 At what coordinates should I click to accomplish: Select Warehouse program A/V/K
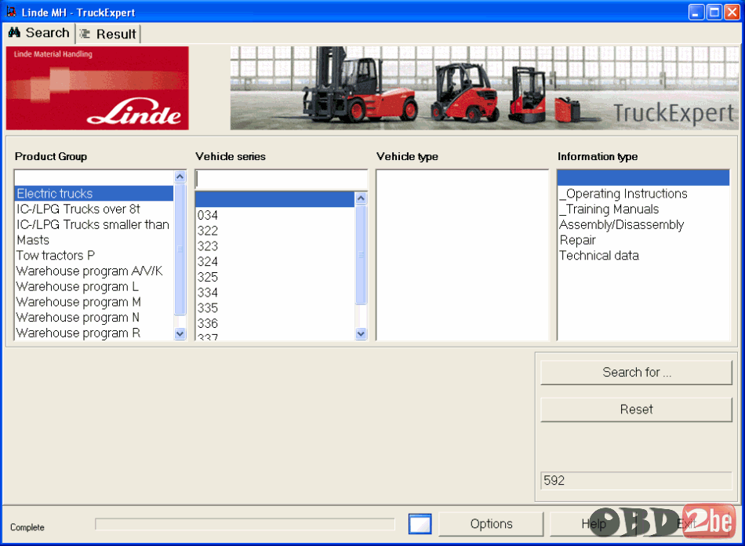click(94, 271)
